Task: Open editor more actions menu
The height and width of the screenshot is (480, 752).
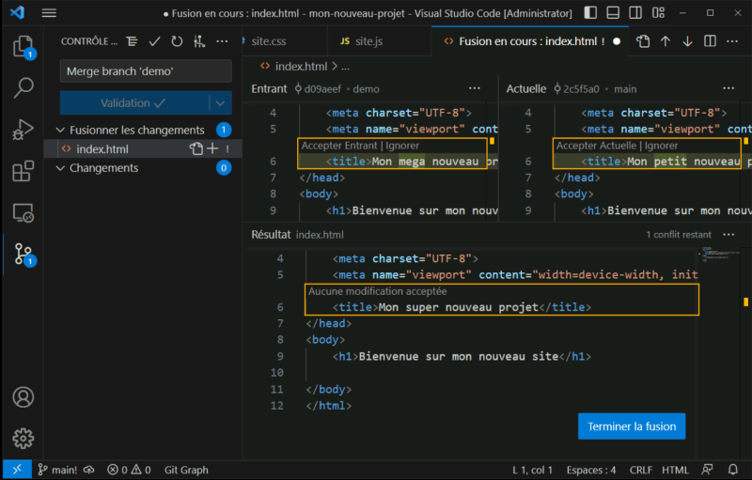Action: click(x=732, y=41)
